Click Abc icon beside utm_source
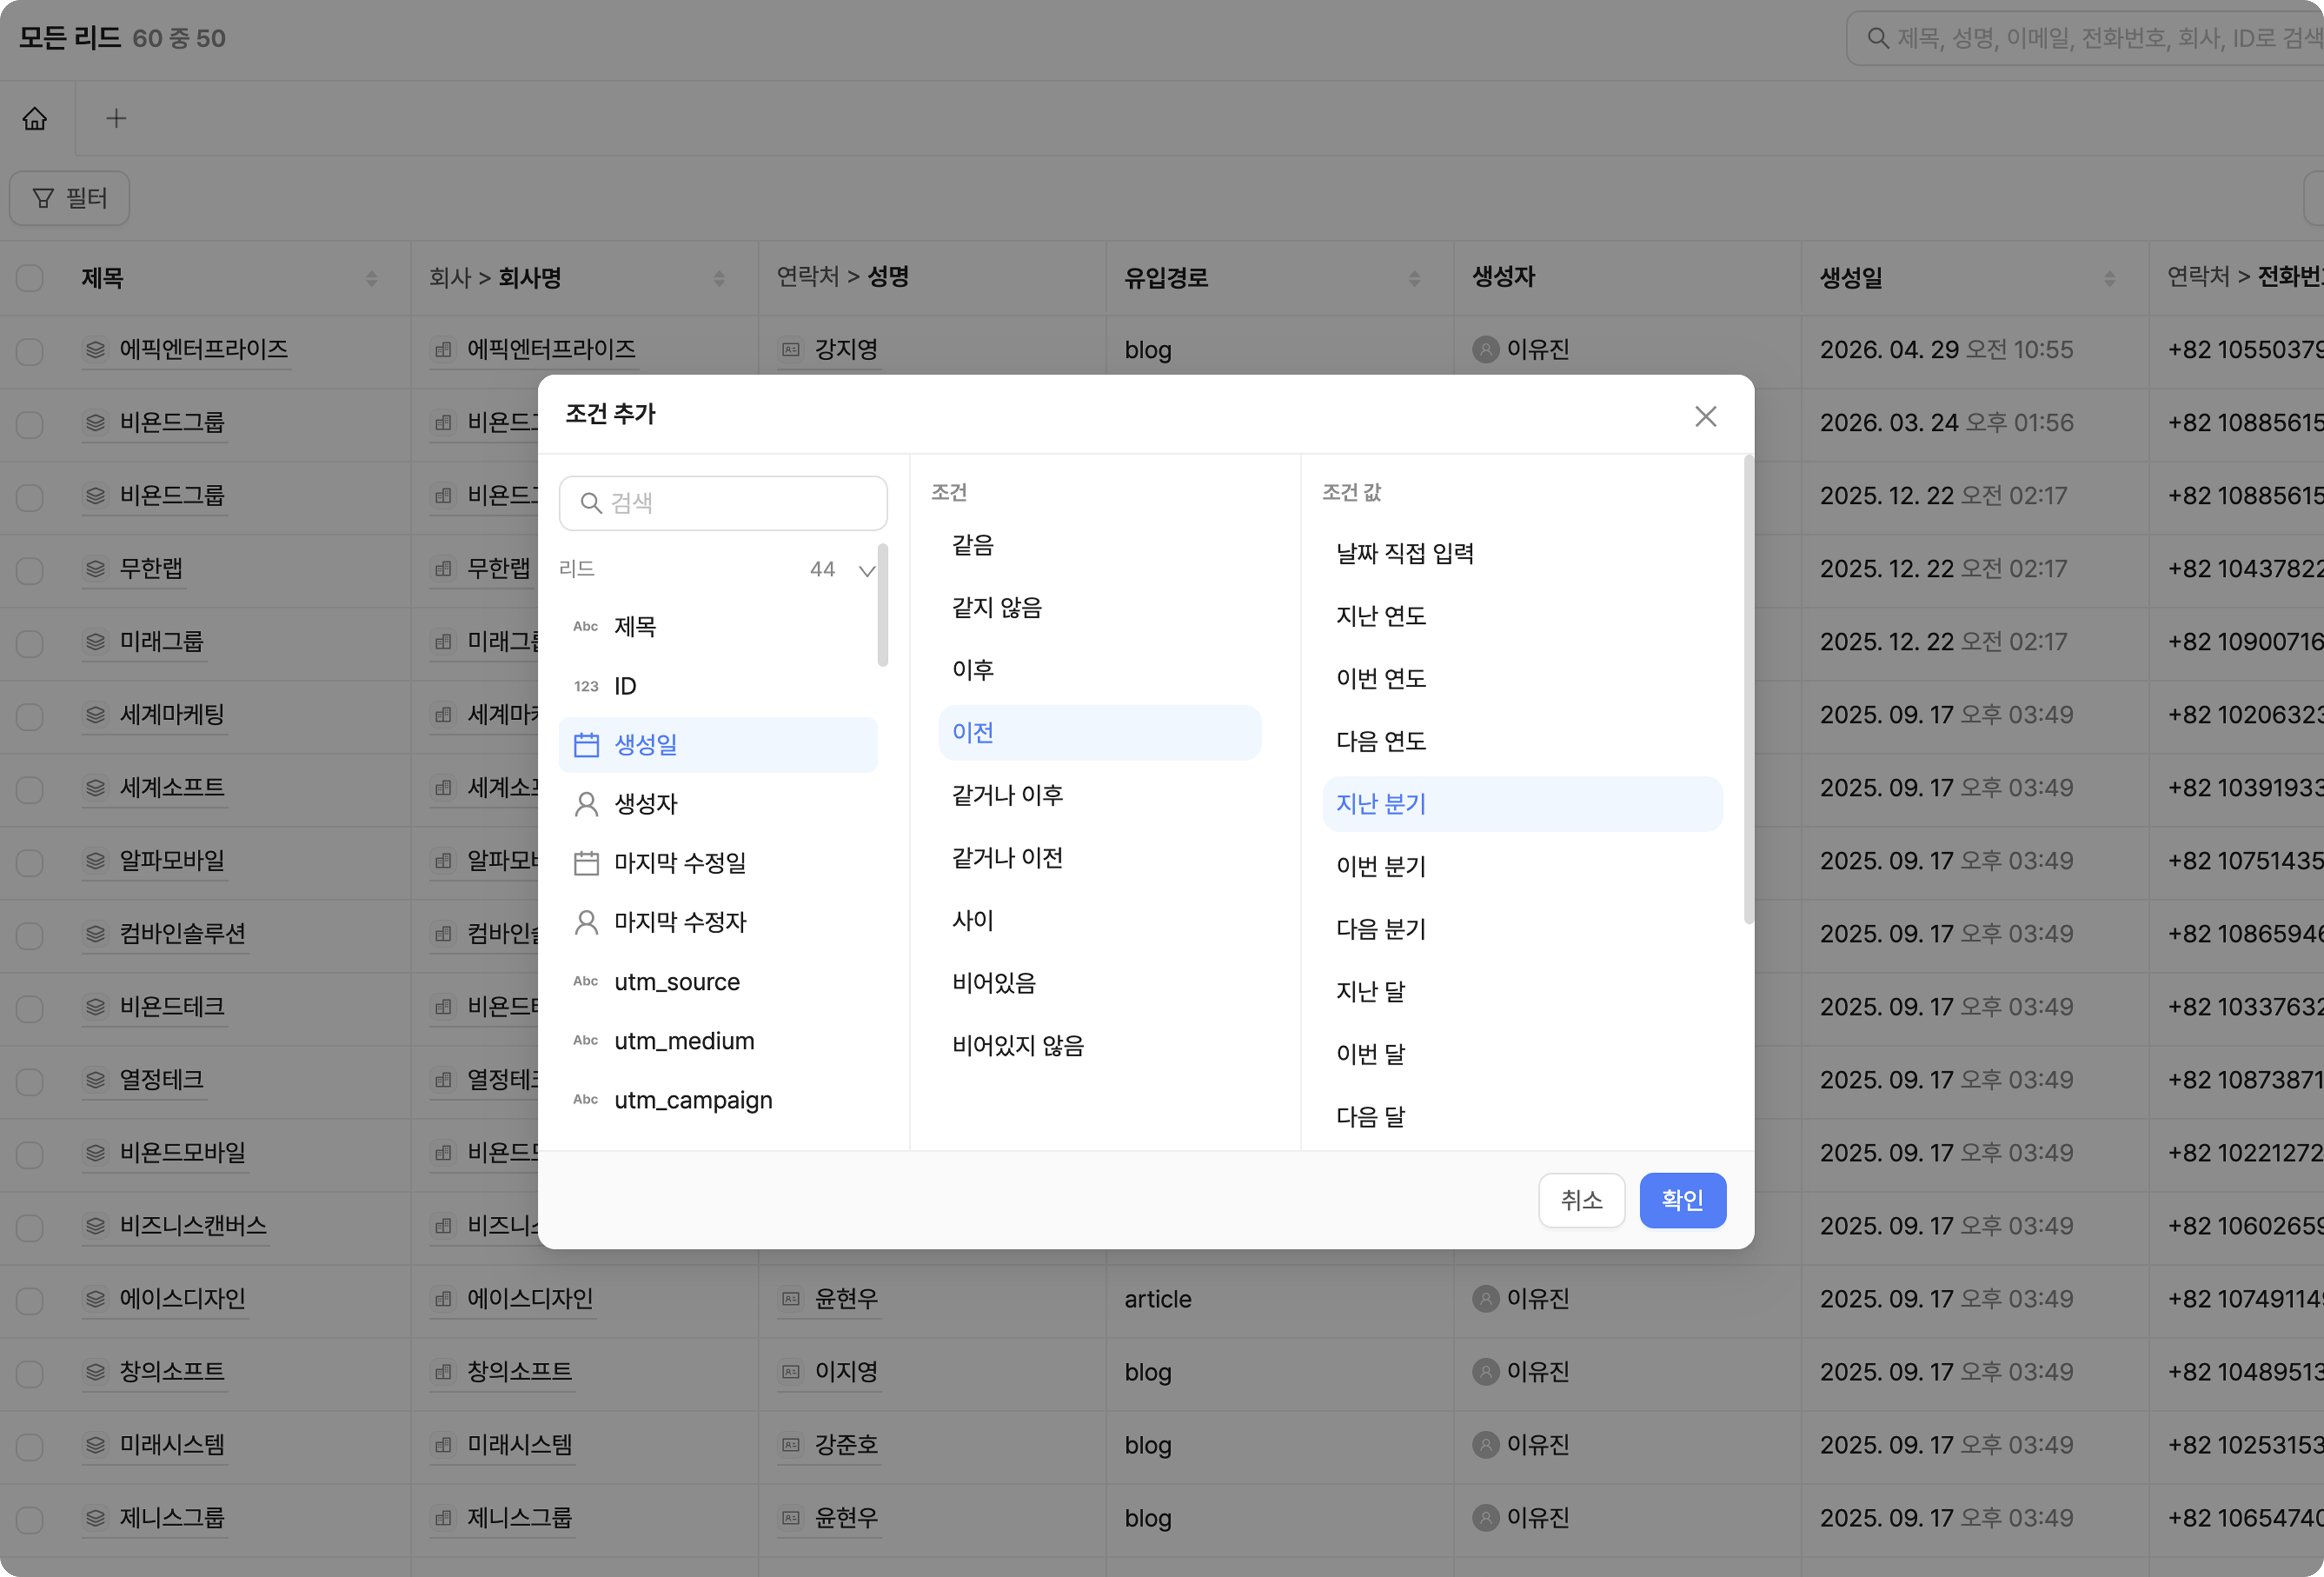2324x1577 pixels. pyautogui.click(x=586, y=981)
